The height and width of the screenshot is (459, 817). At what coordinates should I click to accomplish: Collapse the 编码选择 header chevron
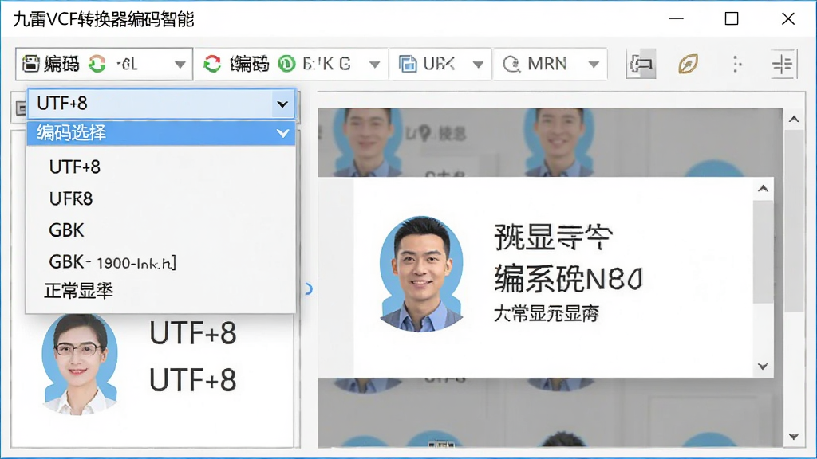(283, 134)
